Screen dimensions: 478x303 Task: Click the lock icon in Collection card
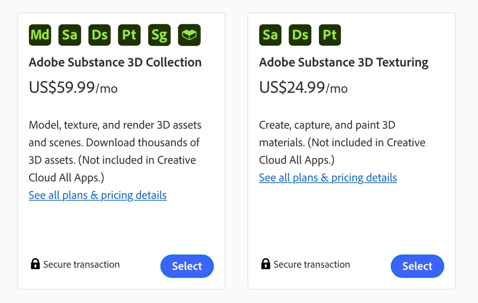(35, 264)
